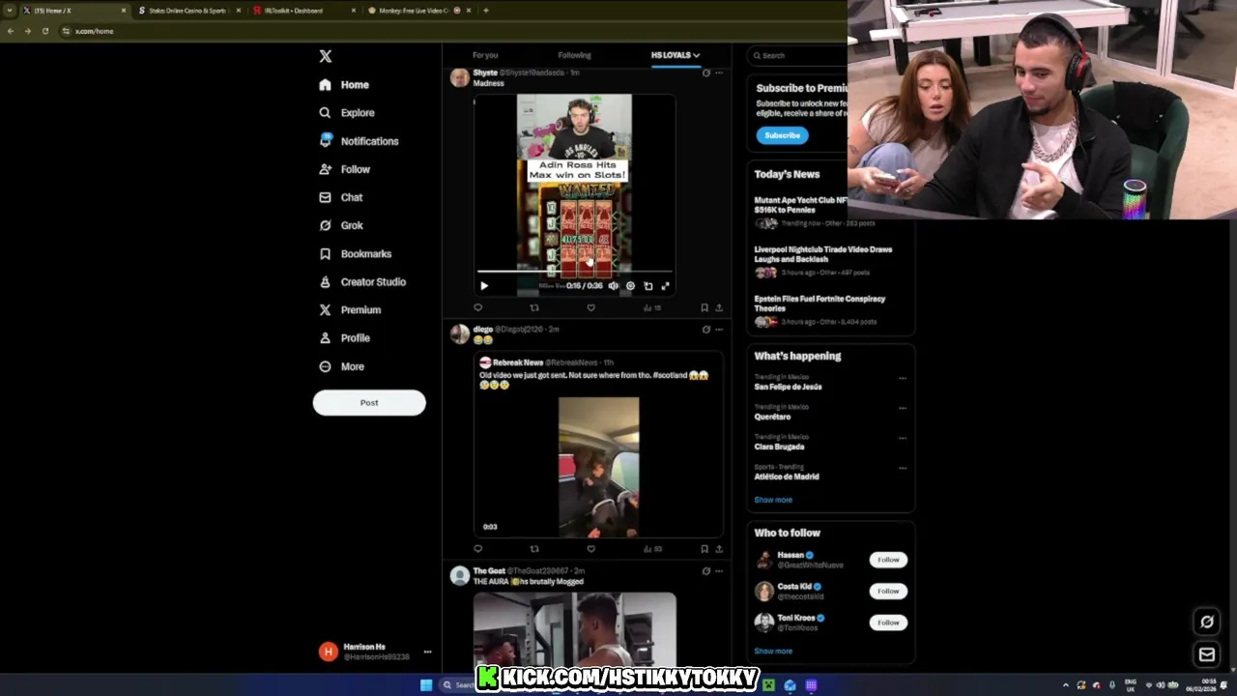This screenshot has height=696, width=1237.
Task: Open options for Querétaro trend
Action: pos(903,408)
